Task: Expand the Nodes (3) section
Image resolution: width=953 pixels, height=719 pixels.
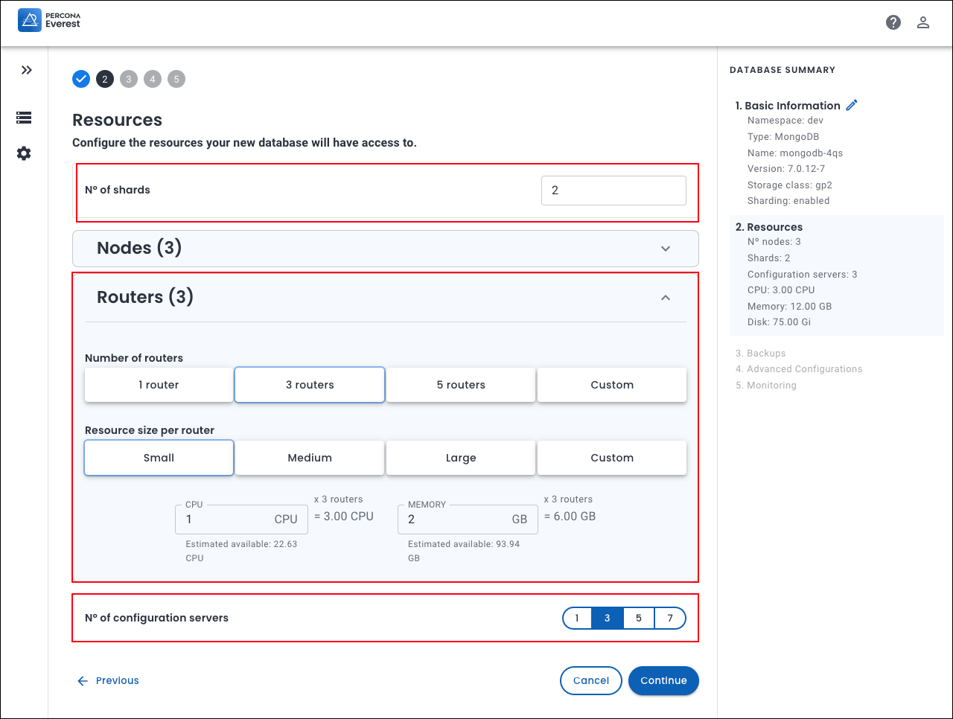Action: 666,249
